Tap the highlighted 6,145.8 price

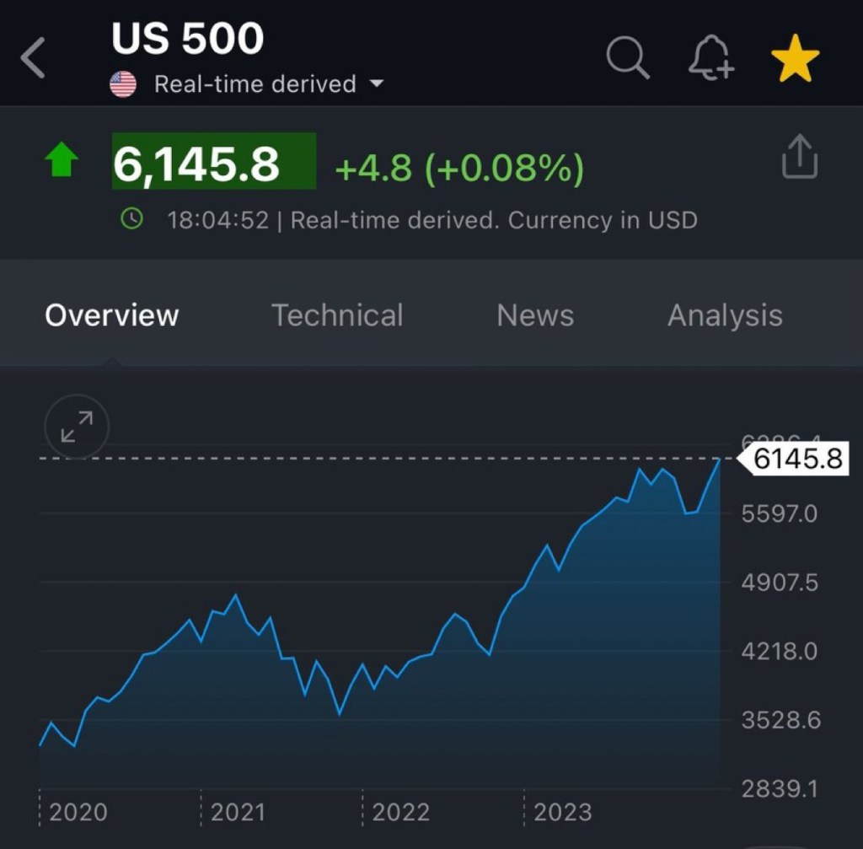tap(213, 162)
